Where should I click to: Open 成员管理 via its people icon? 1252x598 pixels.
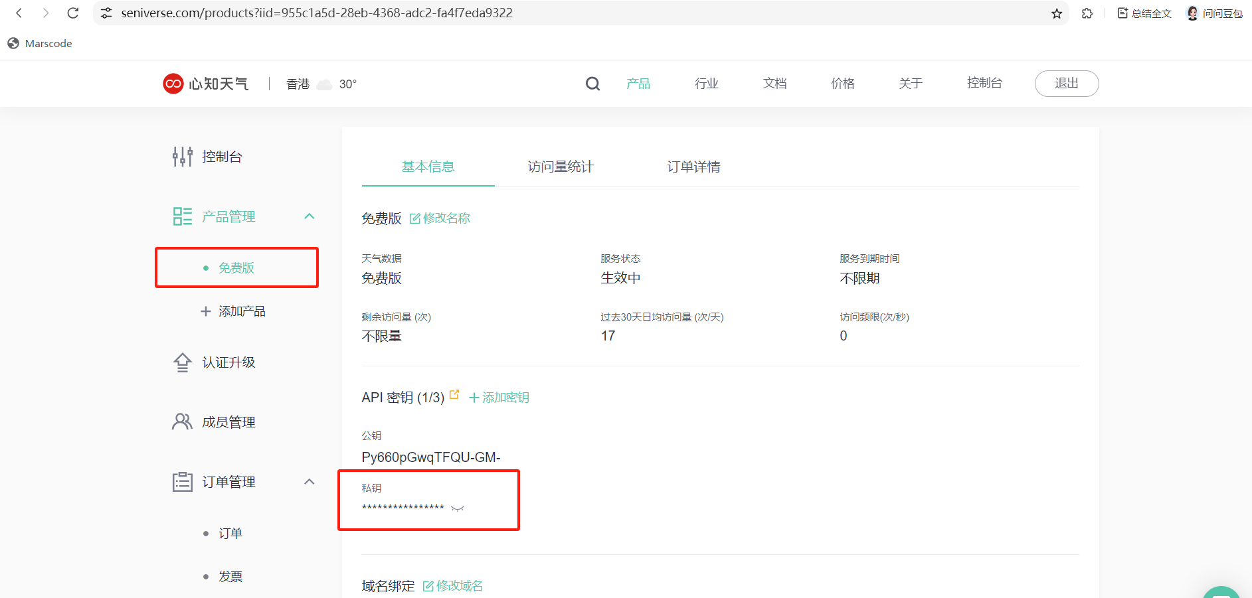(181, 421)
